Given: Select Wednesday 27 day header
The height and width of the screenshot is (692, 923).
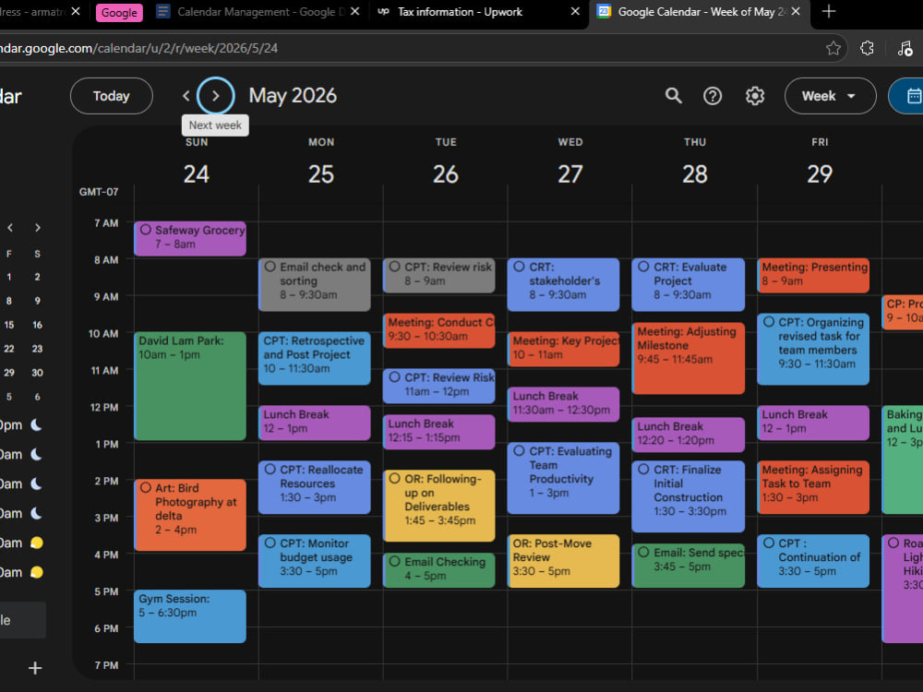Looking at the screenshot, I should [570, 173].
